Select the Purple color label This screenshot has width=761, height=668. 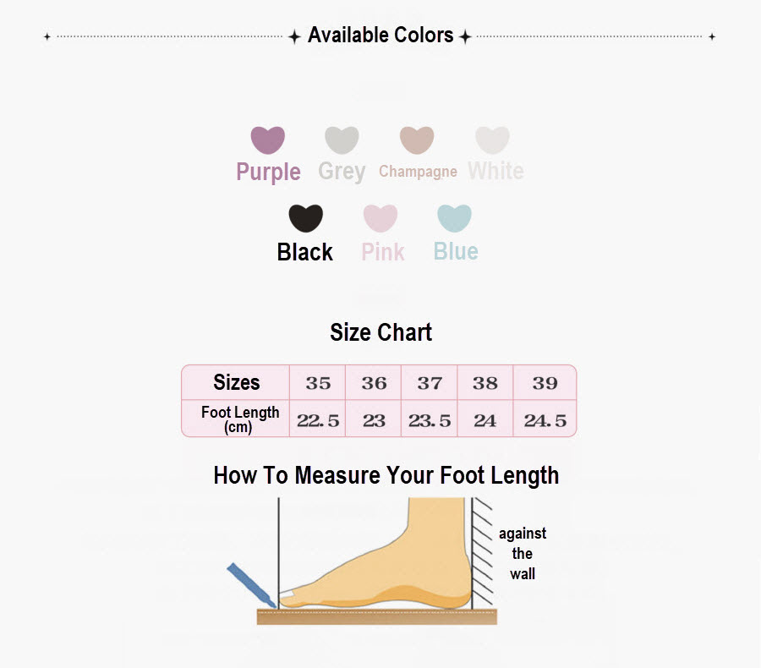coord(268,172)
